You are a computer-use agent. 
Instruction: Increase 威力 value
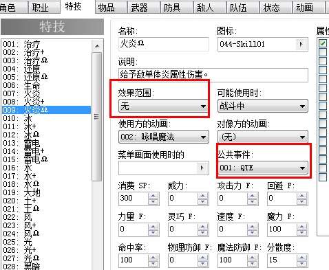point(202,196)
